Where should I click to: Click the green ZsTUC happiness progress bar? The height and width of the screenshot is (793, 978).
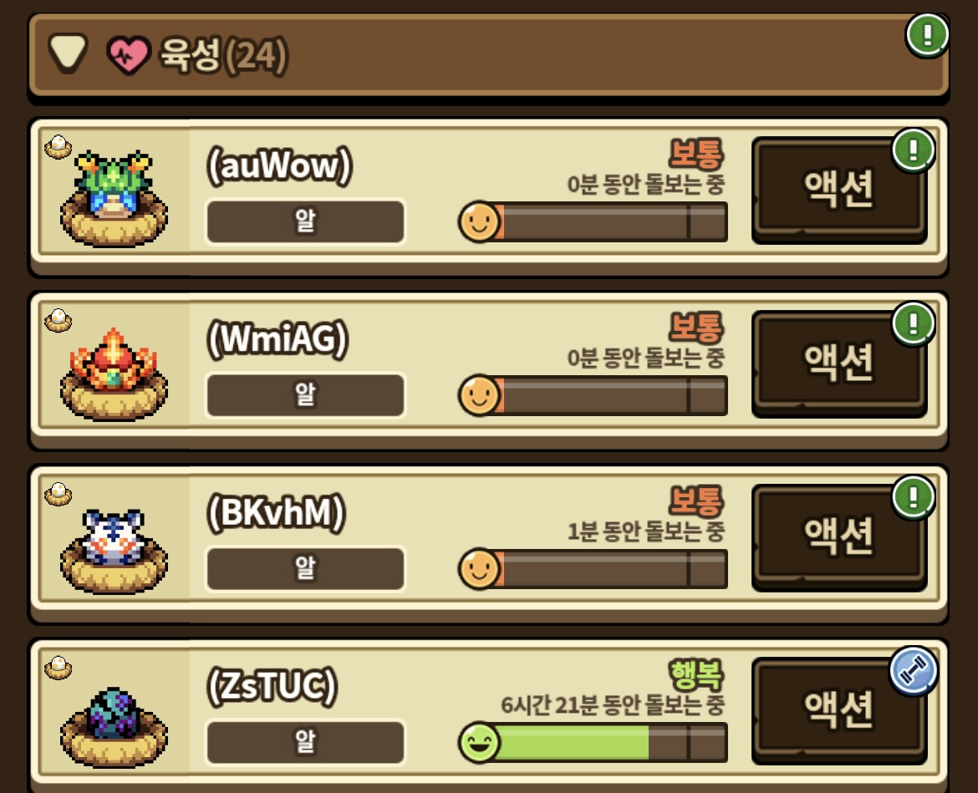[593, 743]
